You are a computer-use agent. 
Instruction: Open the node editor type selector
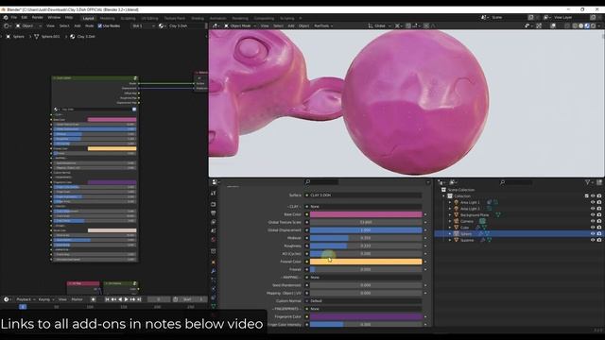[x=7, y=25]
